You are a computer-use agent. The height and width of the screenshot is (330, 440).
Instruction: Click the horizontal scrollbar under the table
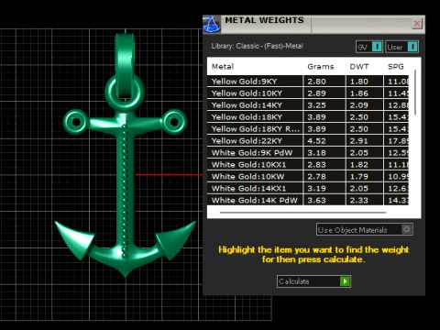(302, 212)
